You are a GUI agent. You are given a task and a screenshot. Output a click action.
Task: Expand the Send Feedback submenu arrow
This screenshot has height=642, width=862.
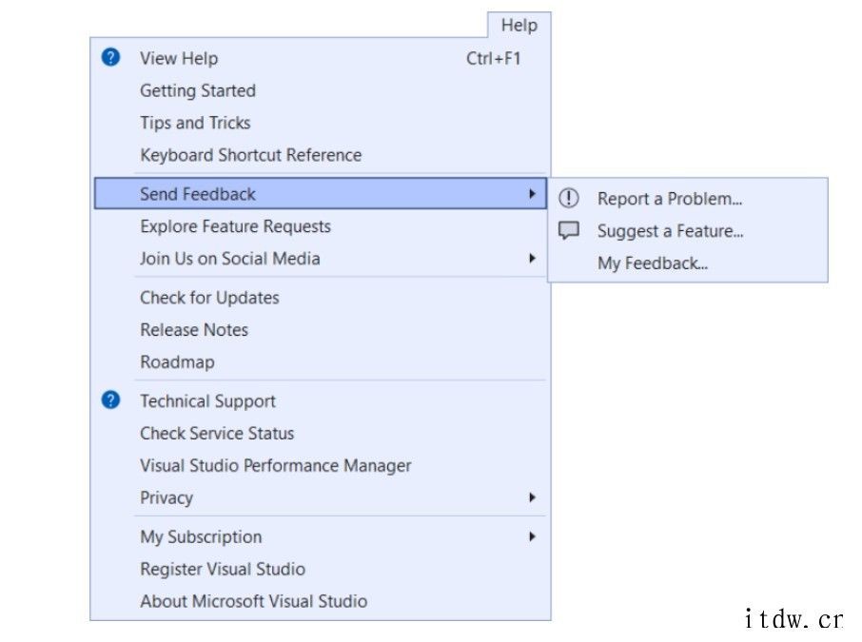(532, 193)
